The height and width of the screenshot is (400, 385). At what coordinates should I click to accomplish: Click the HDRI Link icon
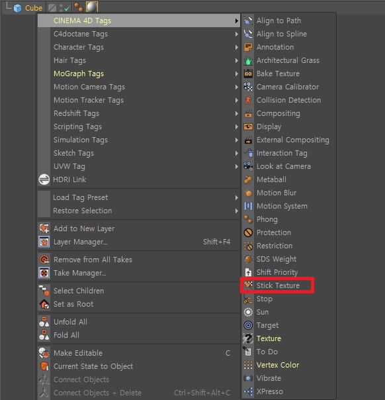44,179
